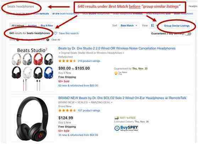Click Group Similar Listings link
198x144 pixels.
pyautogui.click(x=177, y=26)
